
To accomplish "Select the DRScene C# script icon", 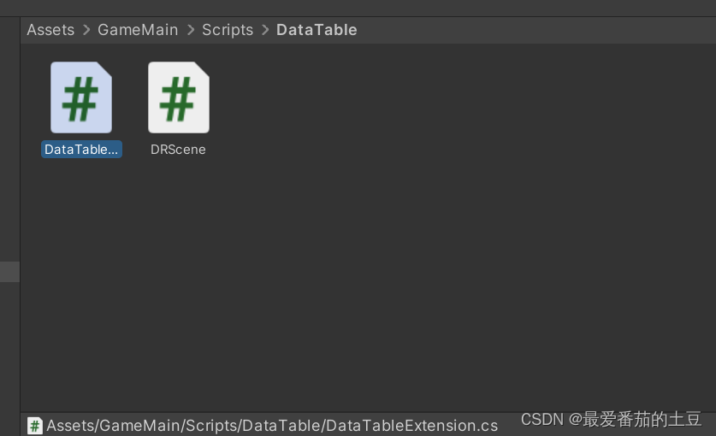I will [179, 97].
